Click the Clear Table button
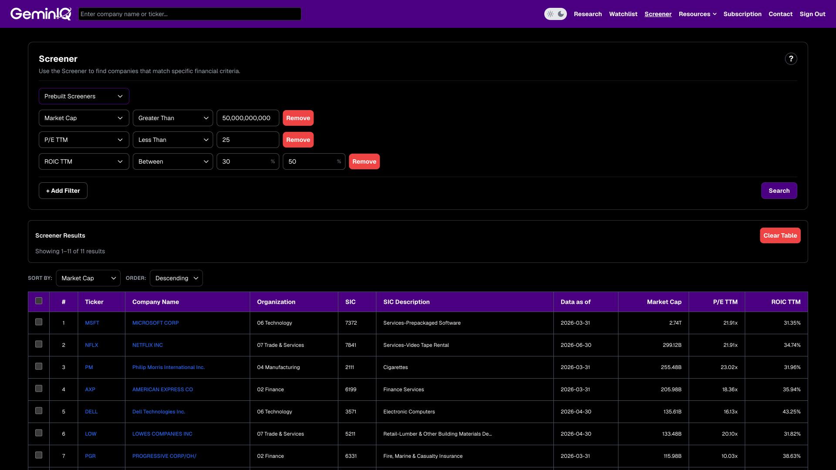 (780, 235)
